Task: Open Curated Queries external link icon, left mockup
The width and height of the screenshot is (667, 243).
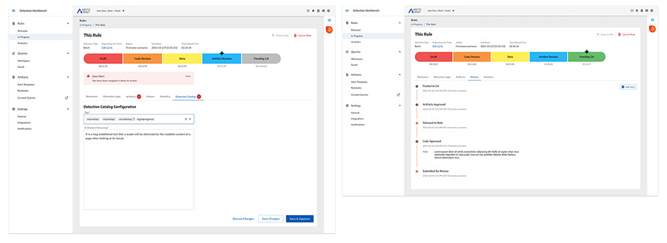Action: coord(66,98)
